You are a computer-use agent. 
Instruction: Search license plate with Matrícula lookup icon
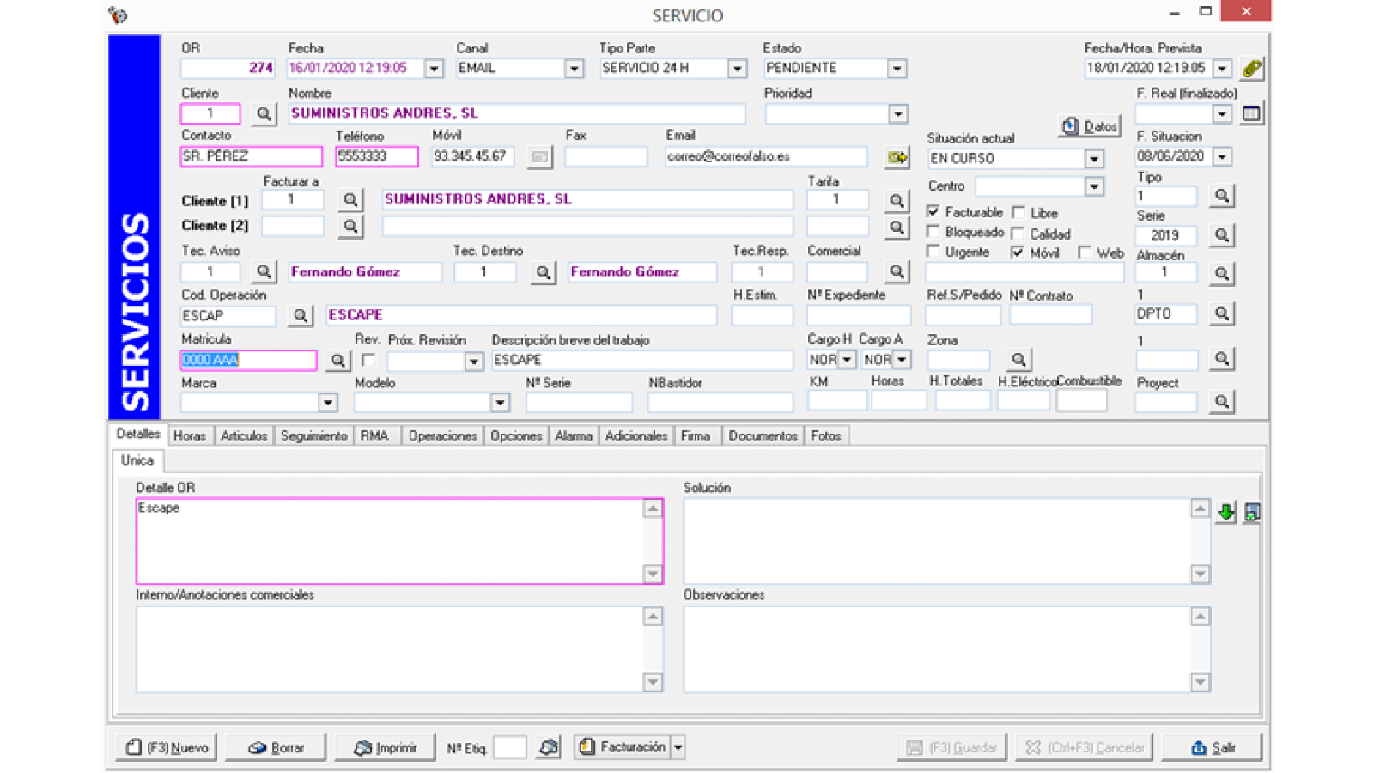(x=337, y=361)
